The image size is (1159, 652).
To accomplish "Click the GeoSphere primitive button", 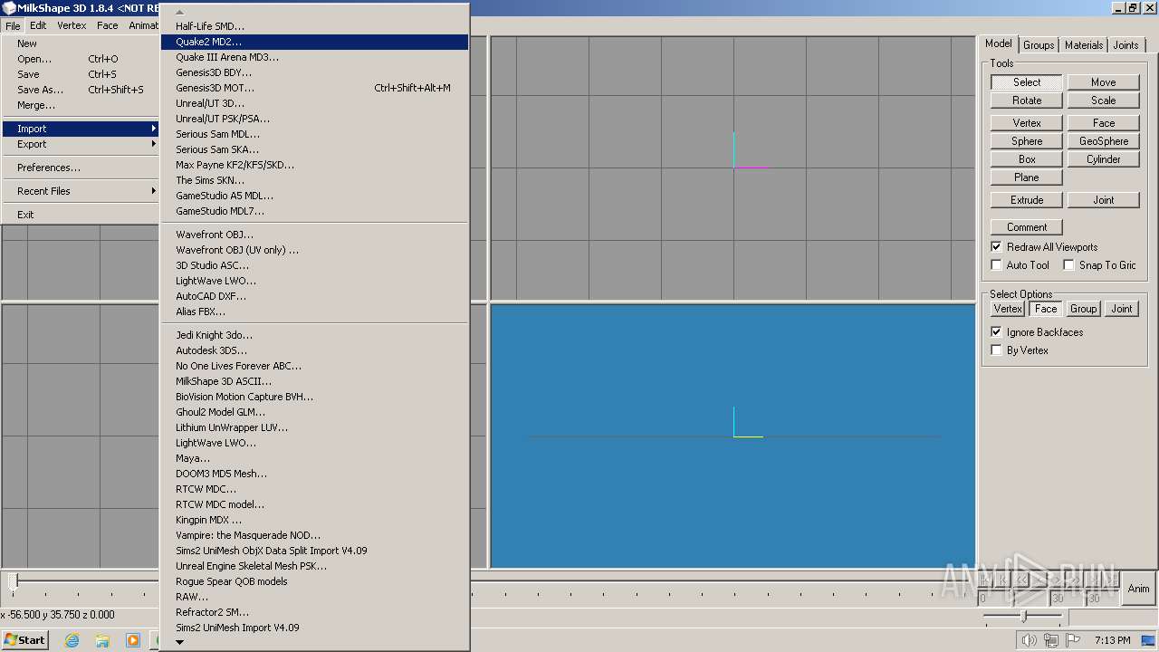I will [1103, 141].
